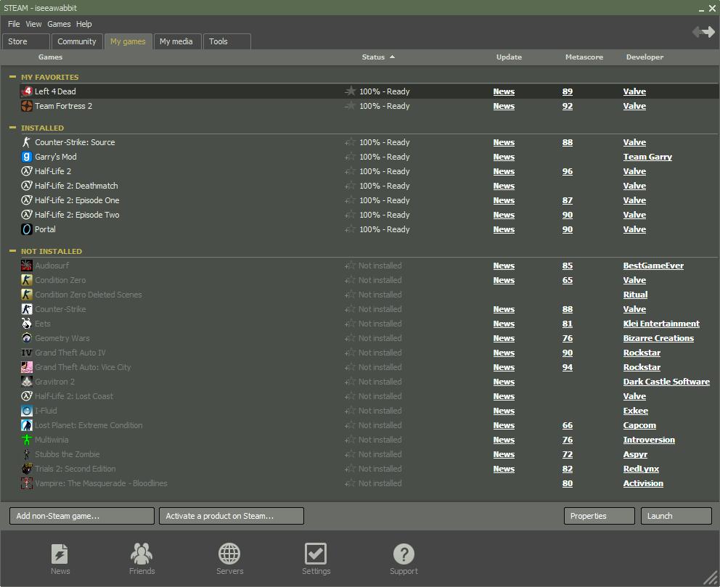720x587 pixels.
Task: Switch to the My media tab
Action: [x=176, y=41]
